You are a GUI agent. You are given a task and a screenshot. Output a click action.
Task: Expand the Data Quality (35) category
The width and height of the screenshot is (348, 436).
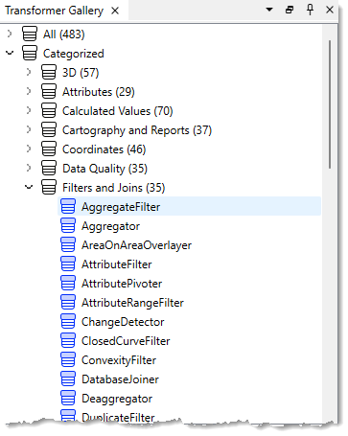click(29, 168)
